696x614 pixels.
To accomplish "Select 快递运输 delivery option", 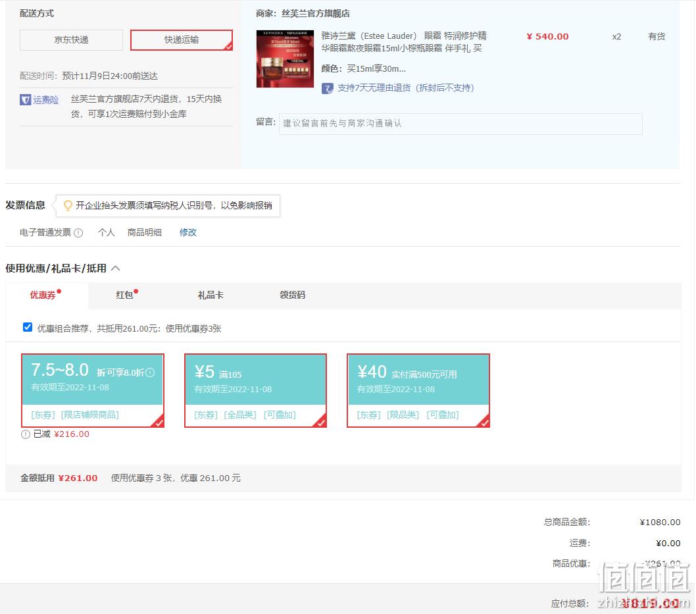I will pos(181,40).
